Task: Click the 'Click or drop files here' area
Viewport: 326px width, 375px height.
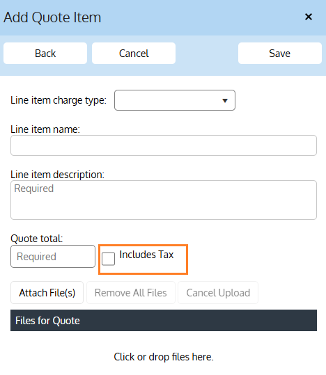Action: 164,357
